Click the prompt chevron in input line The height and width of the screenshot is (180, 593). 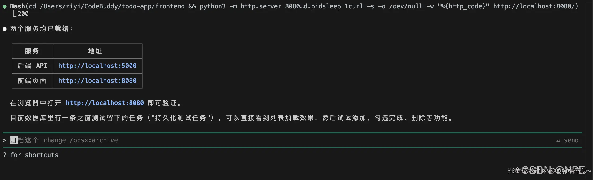coord(5,140)
